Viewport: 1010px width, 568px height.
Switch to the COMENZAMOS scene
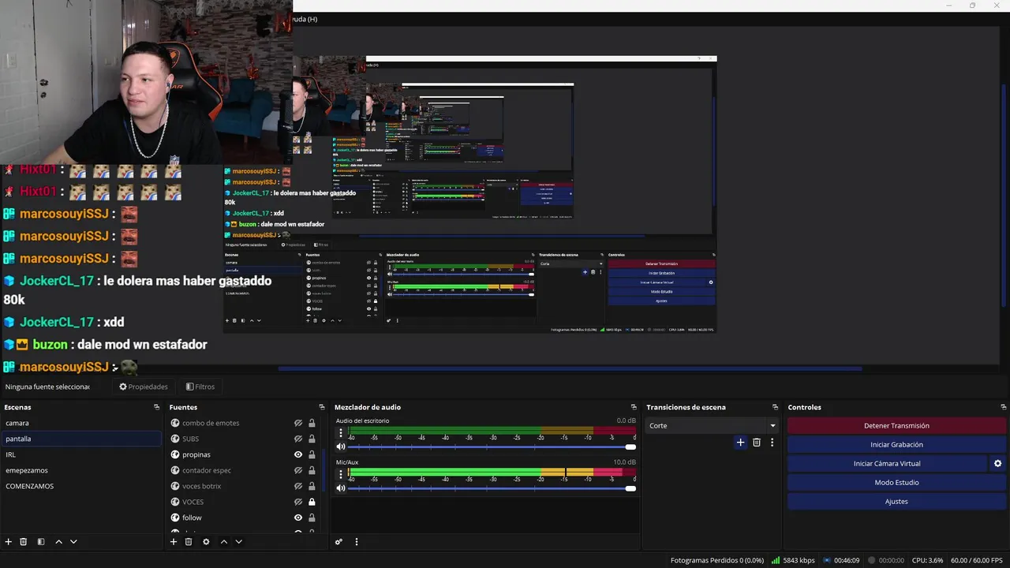tap(80, 486)
